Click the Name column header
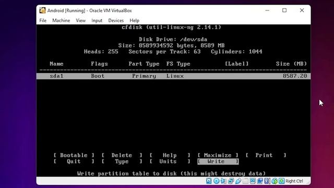 tap(56, 64)
